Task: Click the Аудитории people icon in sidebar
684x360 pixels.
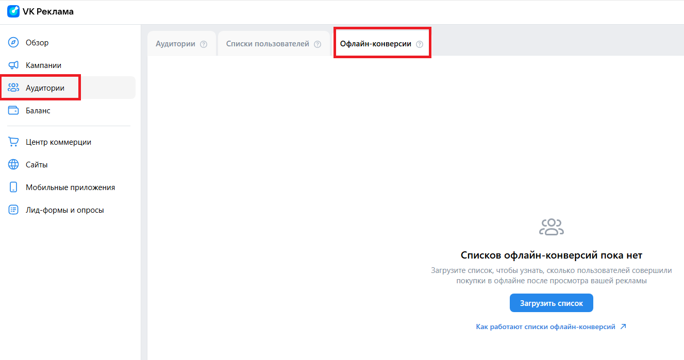Action: click(x=13, y=88)
